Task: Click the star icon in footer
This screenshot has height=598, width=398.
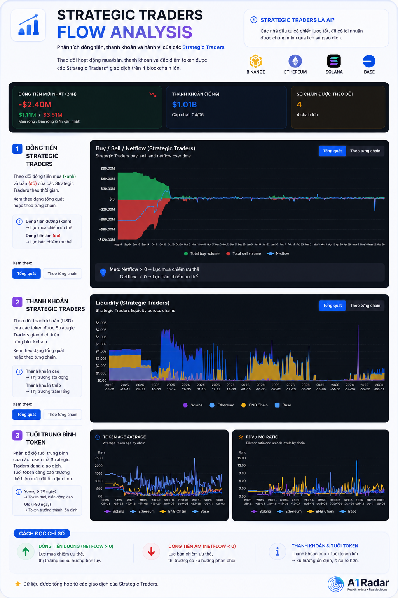Action: (17, 584)
